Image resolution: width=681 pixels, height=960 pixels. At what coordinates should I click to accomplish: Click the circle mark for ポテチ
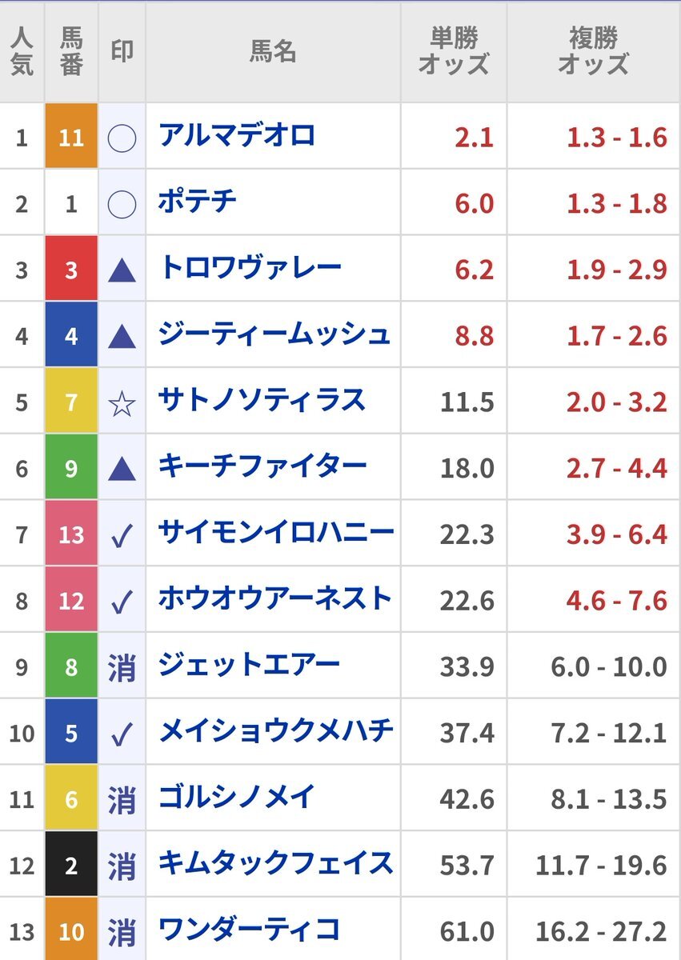coord(122,205)
